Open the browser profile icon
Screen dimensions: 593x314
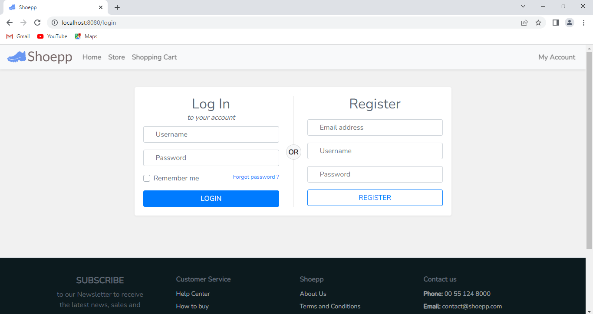tap(569, 23)
